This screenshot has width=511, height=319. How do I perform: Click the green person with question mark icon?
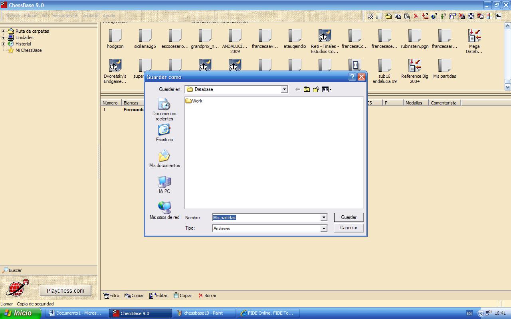(443, 16)
